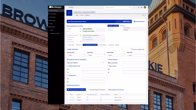Click the info icon next to Status
Screen dimensions: 196x110
(x=80, y=31)
